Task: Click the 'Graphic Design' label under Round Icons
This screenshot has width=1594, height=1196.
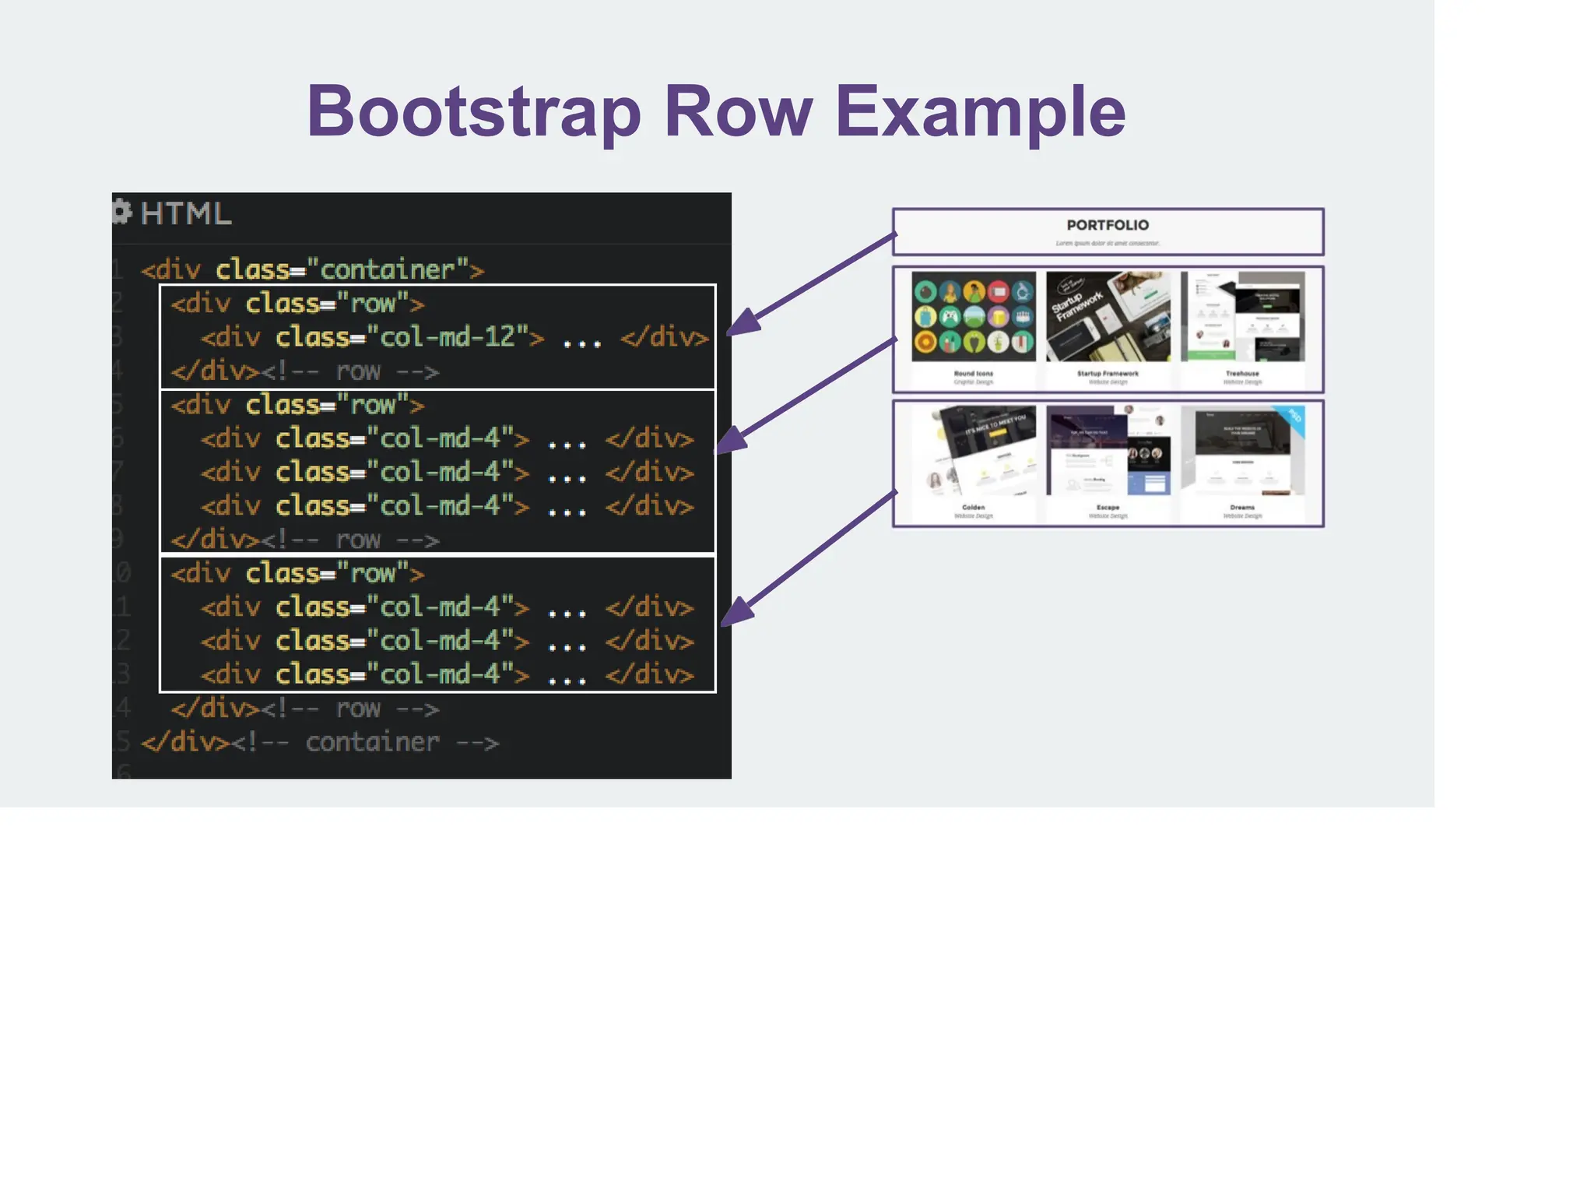Action: click(974, 382)
